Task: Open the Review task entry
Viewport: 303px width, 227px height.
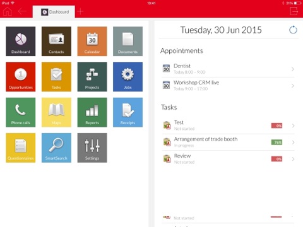Action: [228, 159]
